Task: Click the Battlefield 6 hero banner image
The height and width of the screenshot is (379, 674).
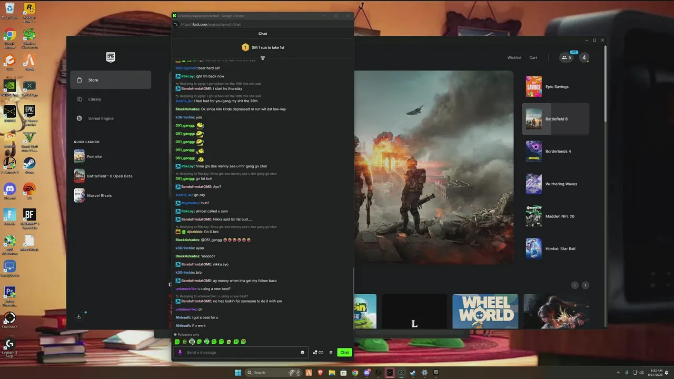Action: tap(433, 167)
